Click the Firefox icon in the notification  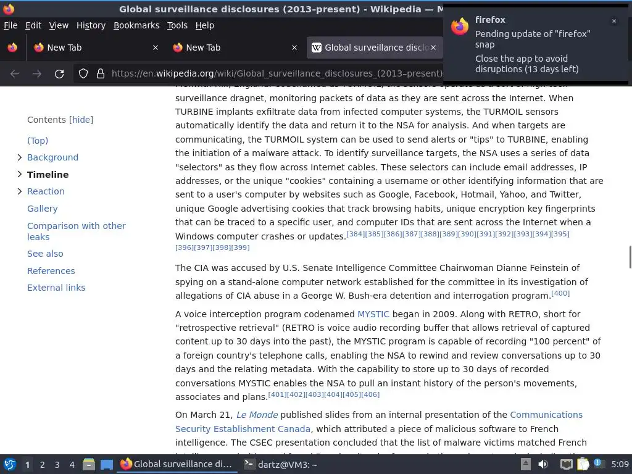tap(460, 27)
